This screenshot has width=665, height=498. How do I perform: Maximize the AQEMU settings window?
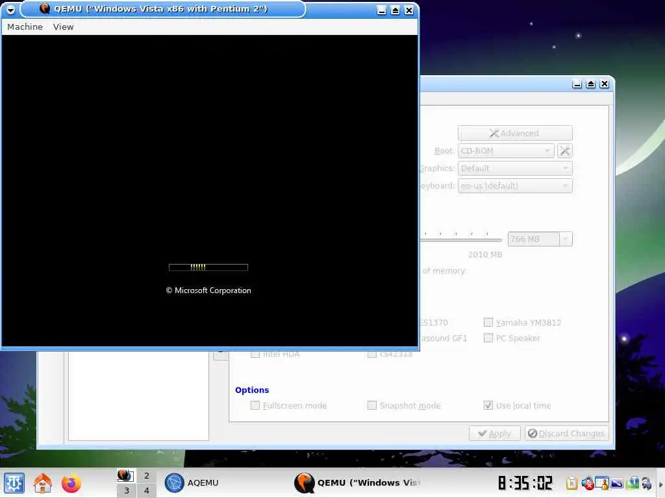pos(590,84)
